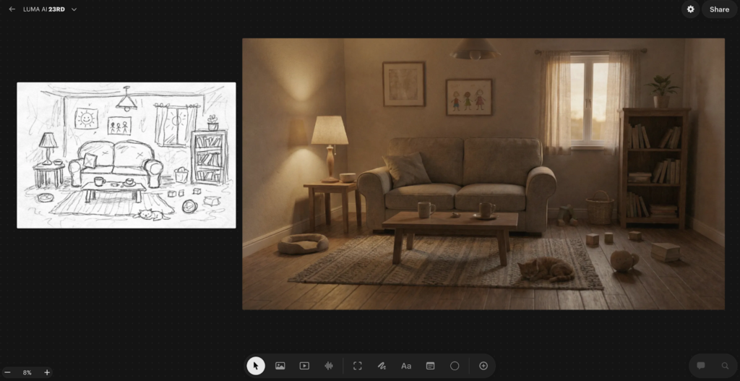Choose the image tool in bottom toolbar
The width and height of the screenshot is (740, 381).
click(280, 366)
